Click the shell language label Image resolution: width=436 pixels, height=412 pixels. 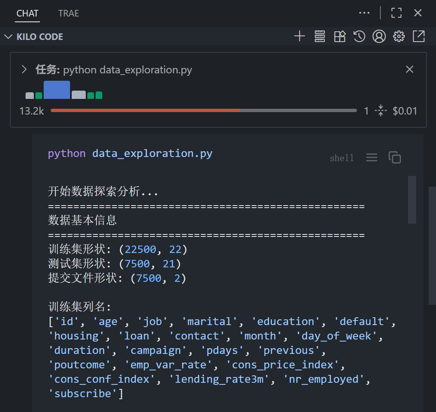(342, 158)
